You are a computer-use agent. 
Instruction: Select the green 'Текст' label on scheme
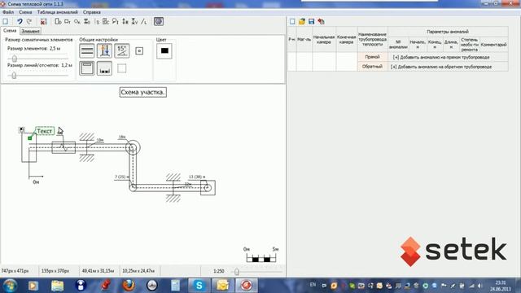45,131
